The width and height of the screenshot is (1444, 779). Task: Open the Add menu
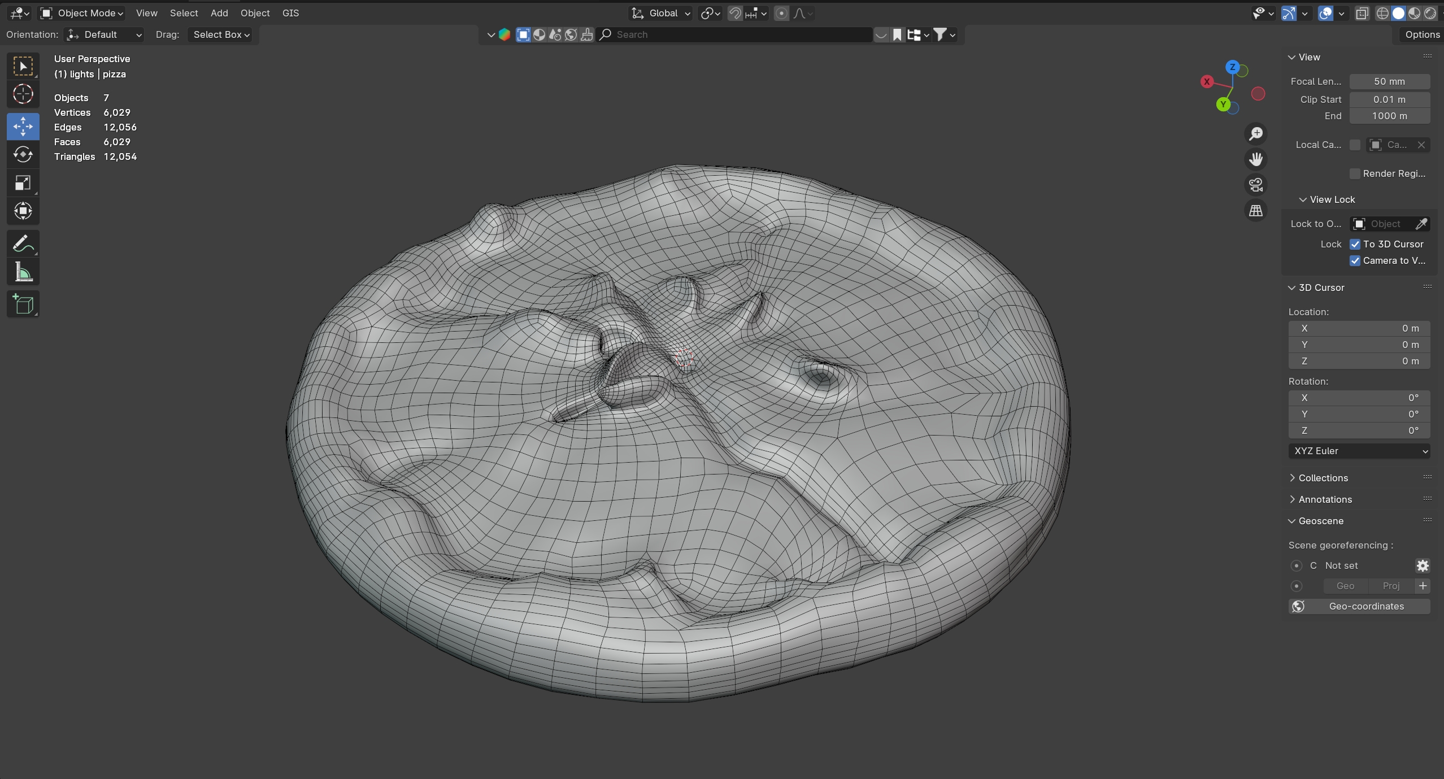(219, 13)
